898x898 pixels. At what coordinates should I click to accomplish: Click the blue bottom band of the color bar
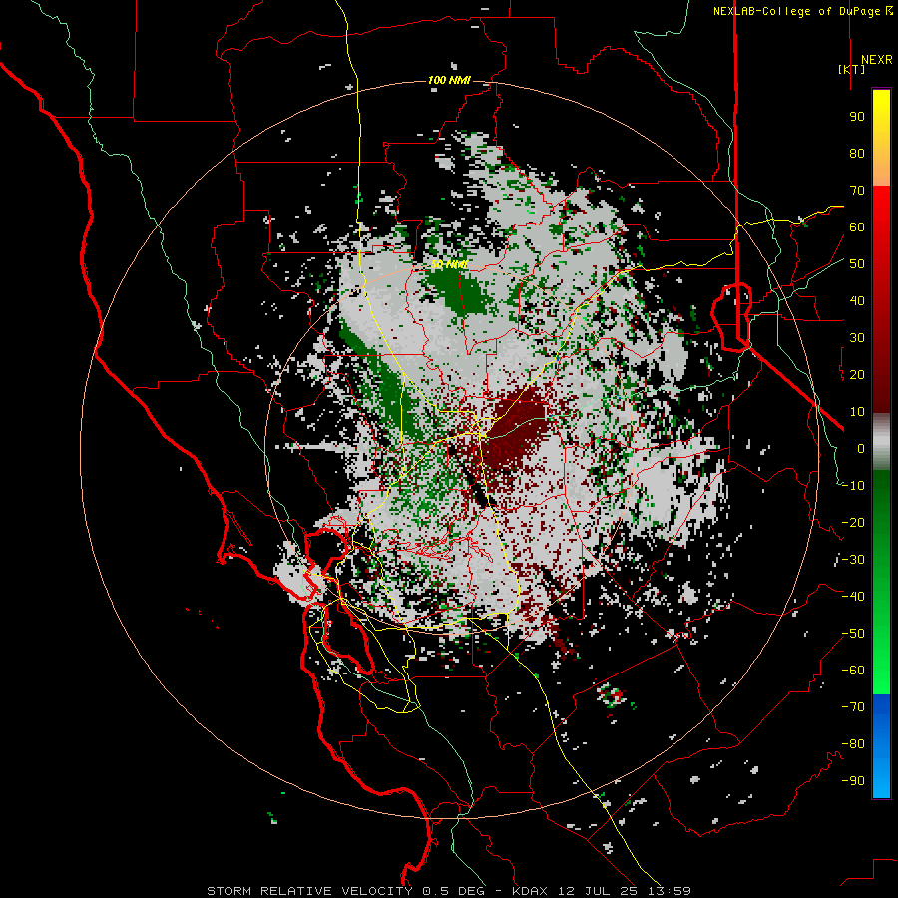click(x=881, y=746)
